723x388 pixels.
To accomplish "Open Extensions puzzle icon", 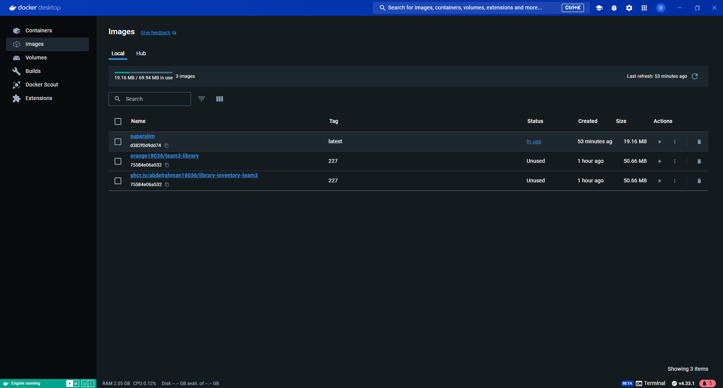I will click(17, 99).
